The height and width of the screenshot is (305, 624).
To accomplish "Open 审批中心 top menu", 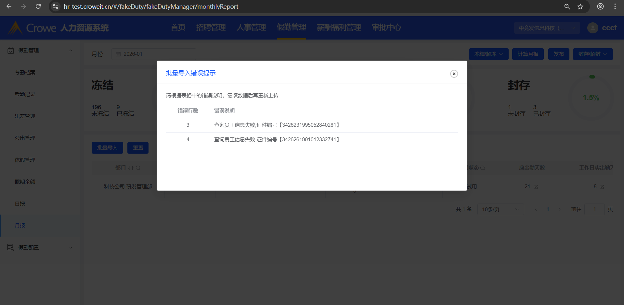I will point(386,28).
